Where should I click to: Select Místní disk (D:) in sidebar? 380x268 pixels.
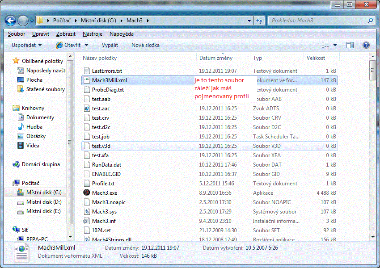coord(43,202)
